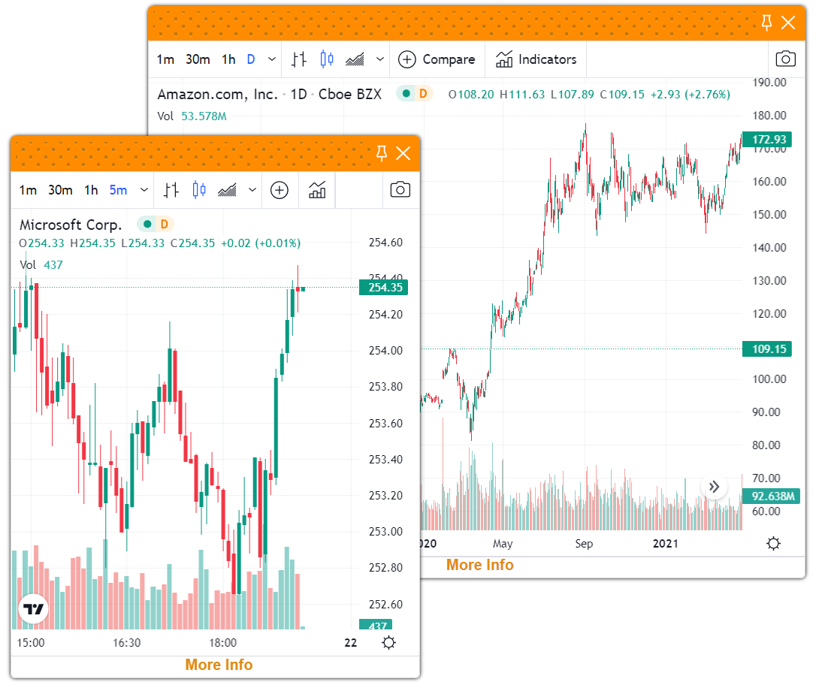Viewport: 819px width, 688px height.
Task: Click the 140.00 price axis label
Action: 769,247
